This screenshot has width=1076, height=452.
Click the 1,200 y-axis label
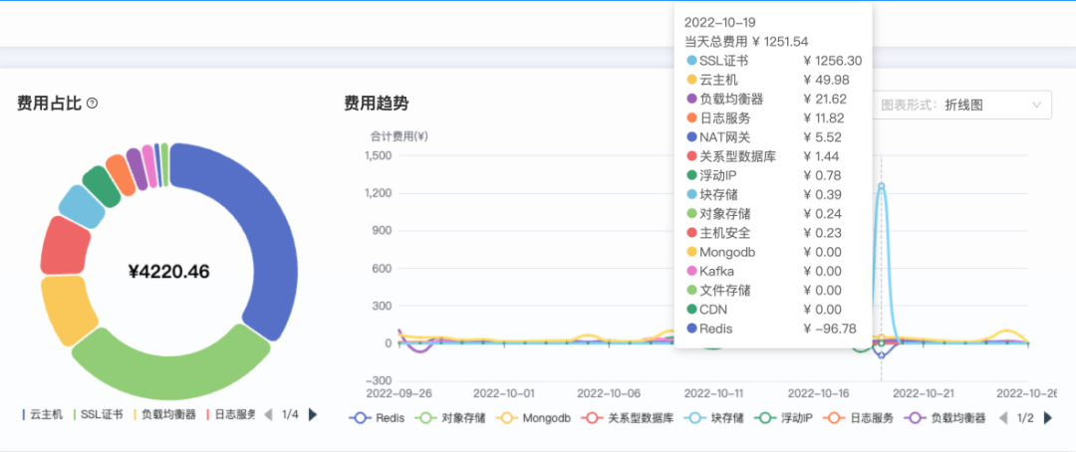(377, 193)
